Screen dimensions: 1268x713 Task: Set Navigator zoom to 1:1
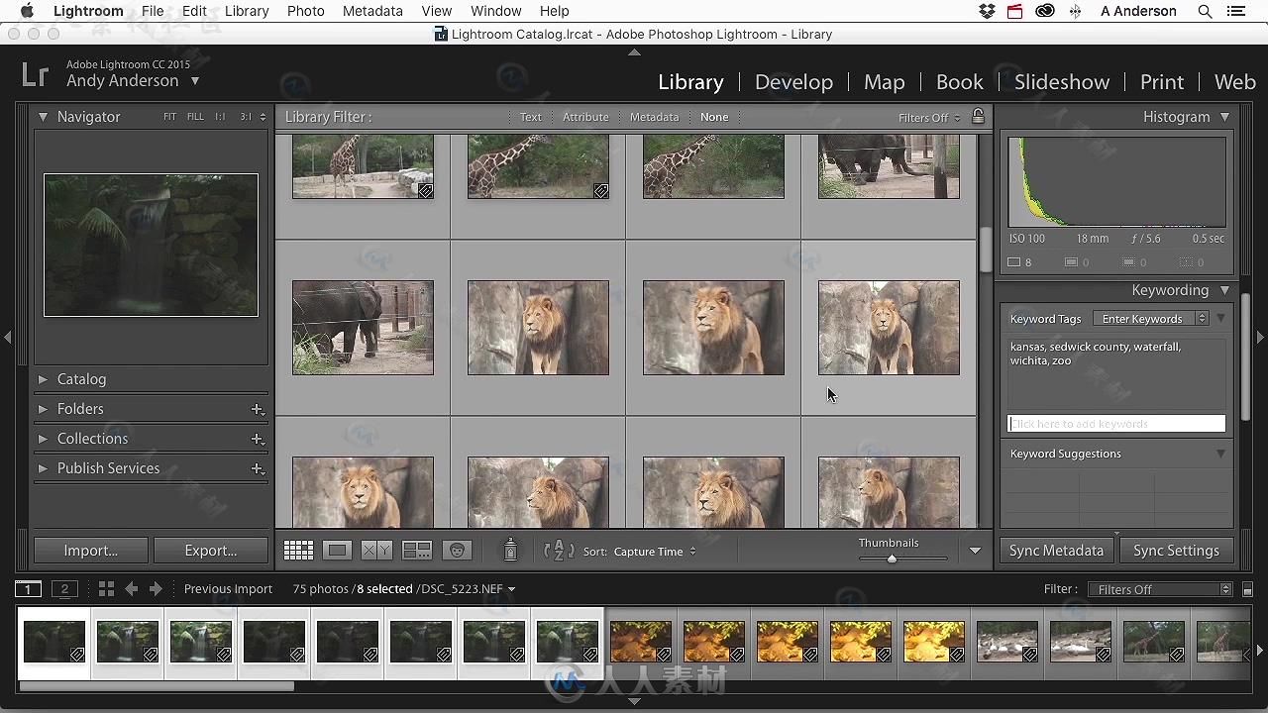[x=220, y=117]
